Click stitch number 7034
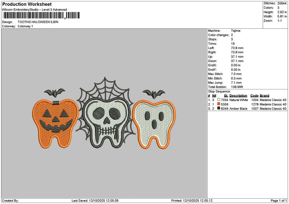 (224, 100)
